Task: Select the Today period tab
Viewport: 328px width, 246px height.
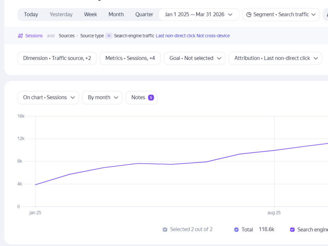Action: click(x=31, y=14)
